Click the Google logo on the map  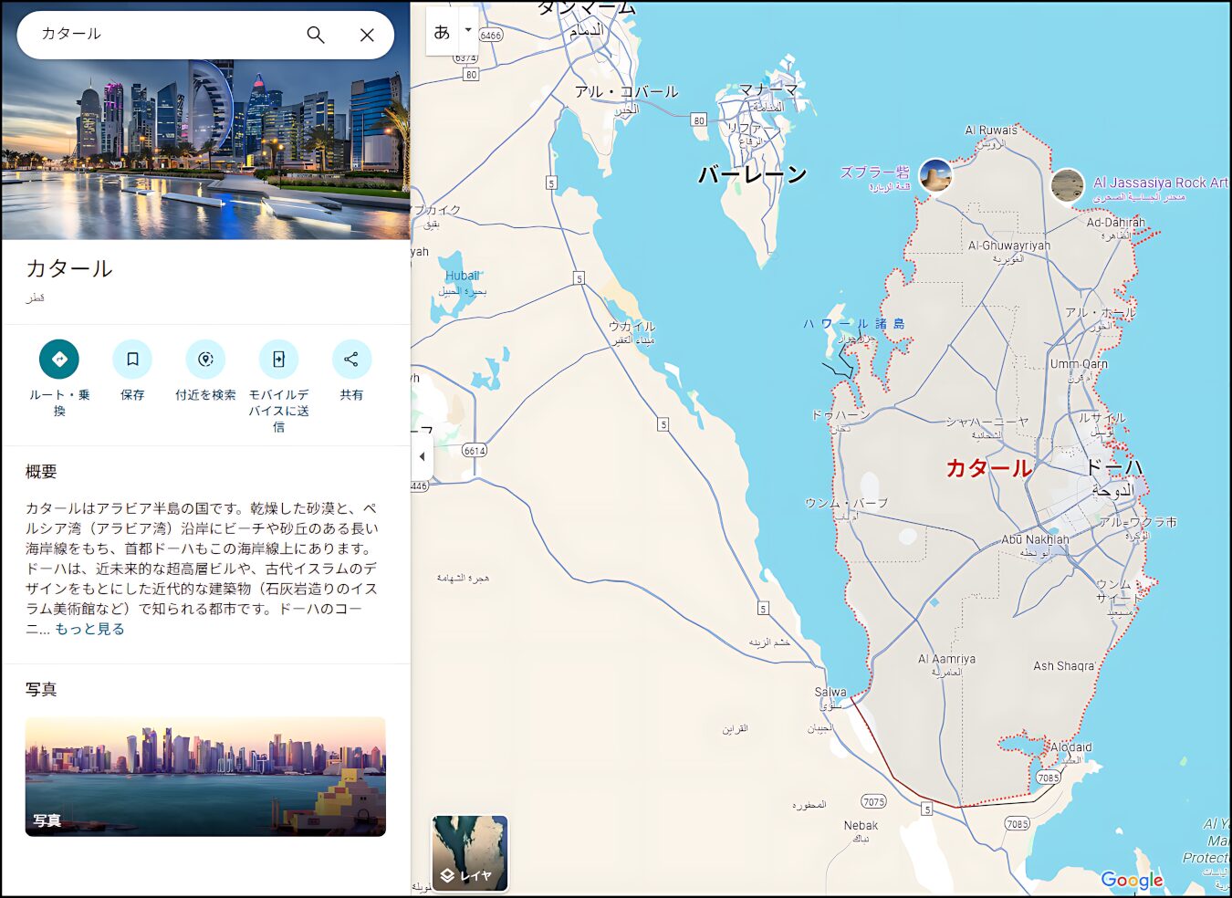[x=1132, y=880]
